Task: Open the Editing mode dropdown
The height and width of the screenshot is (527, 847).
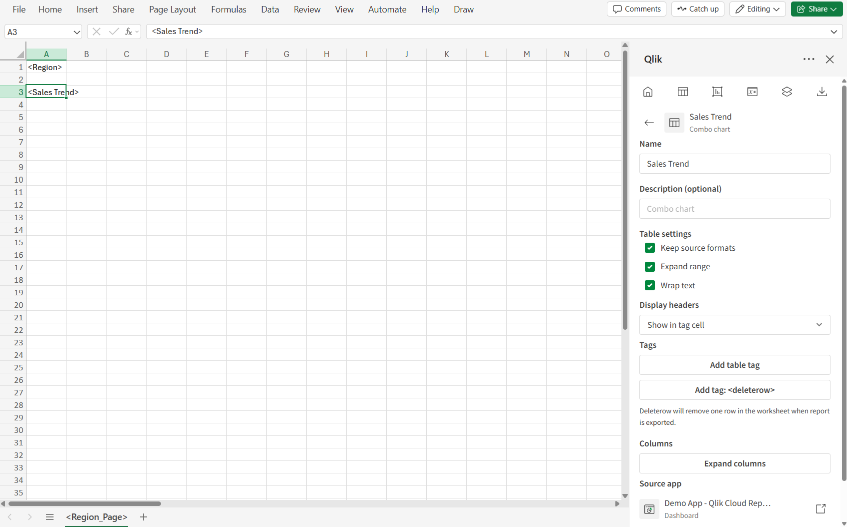Action: (x=757, y=9)
